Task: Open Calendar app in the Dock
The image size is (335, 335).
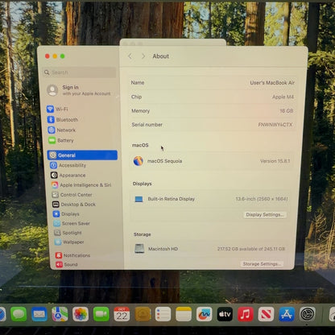Action: coord(122,314)
